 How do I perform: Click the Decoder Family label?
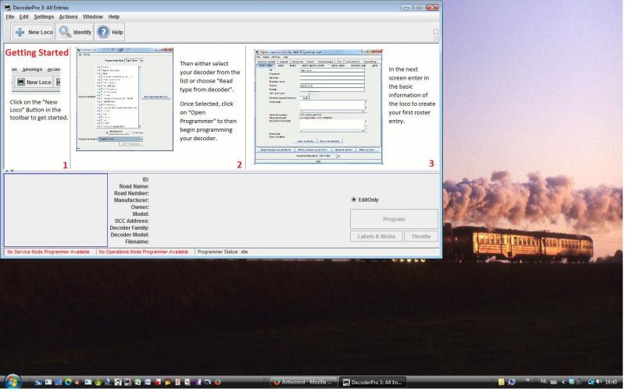pos(129,228)
